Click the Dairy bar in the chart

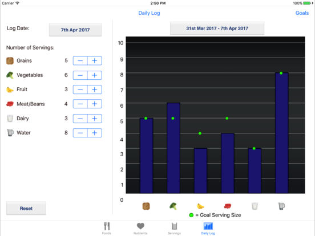(x=255, y=171)
